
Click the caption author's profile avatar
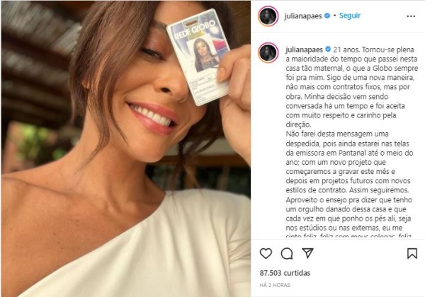pyautogui.click(x=268, y=52)
